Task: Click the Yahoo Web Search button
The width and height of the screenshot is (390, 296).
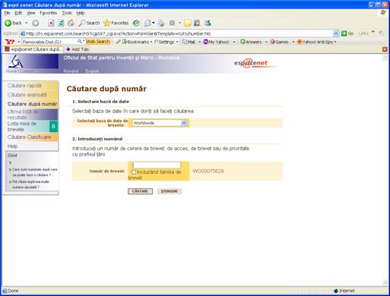Action: pyautogui.click(x=98, y=42)
